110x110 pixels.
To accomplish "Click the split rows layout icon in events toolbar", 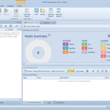I will pos(103,71).
